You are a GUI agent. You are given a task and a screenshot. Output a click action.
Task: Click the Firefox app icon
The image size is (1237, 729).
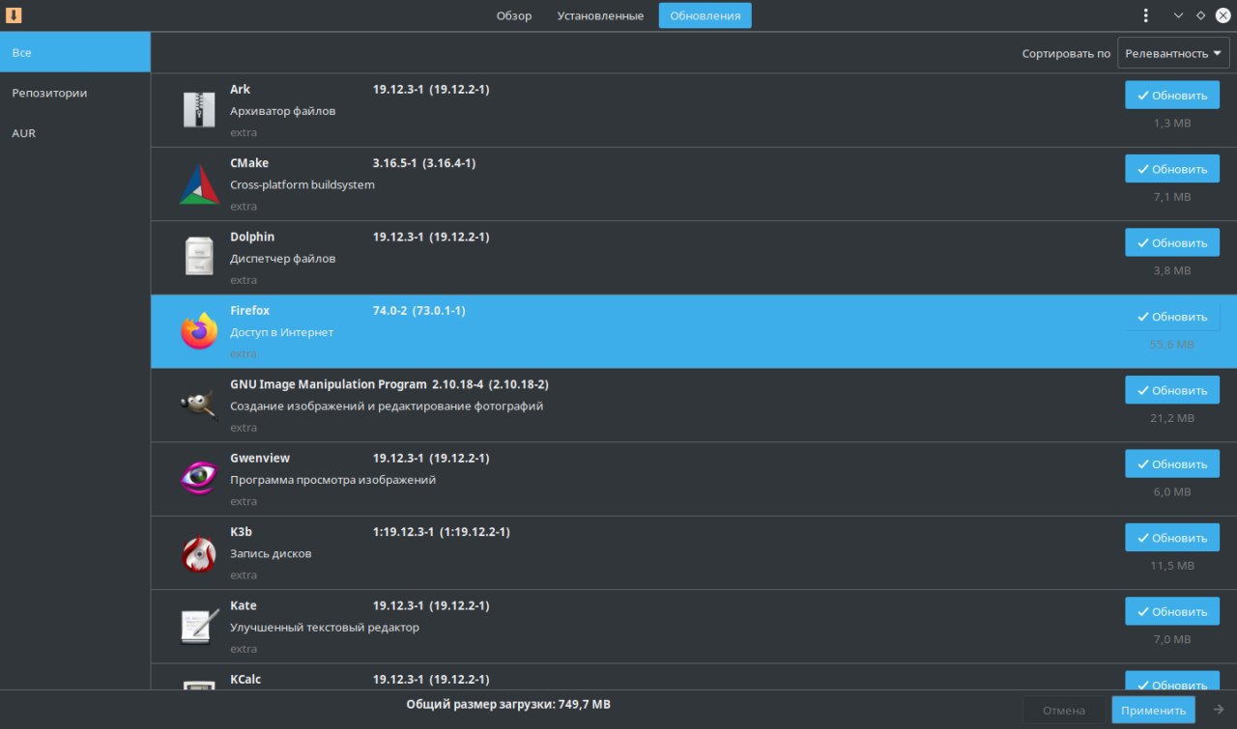199,331
